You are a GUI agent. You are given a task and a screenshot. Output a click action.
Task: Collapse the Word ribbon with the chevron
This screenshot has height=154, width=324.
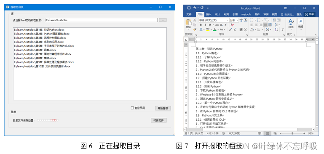point(316,35)
